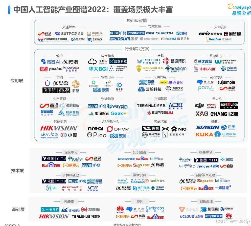Viewport: 251px width, 226px height.
Task: Open the IceKredit 冰鉴 logo
Action: 150,69
